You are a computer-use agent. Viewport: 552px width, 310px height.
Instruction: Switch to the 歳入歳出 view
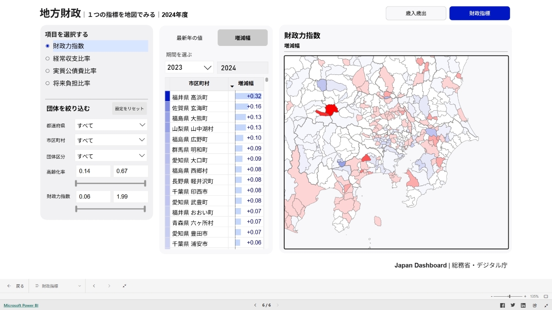[415, 13]
